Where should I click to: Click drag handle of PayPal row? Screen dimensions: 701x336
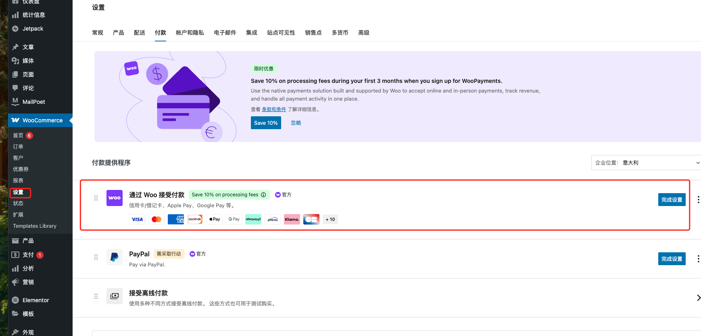pyautogui.click(x=96, y=257)
